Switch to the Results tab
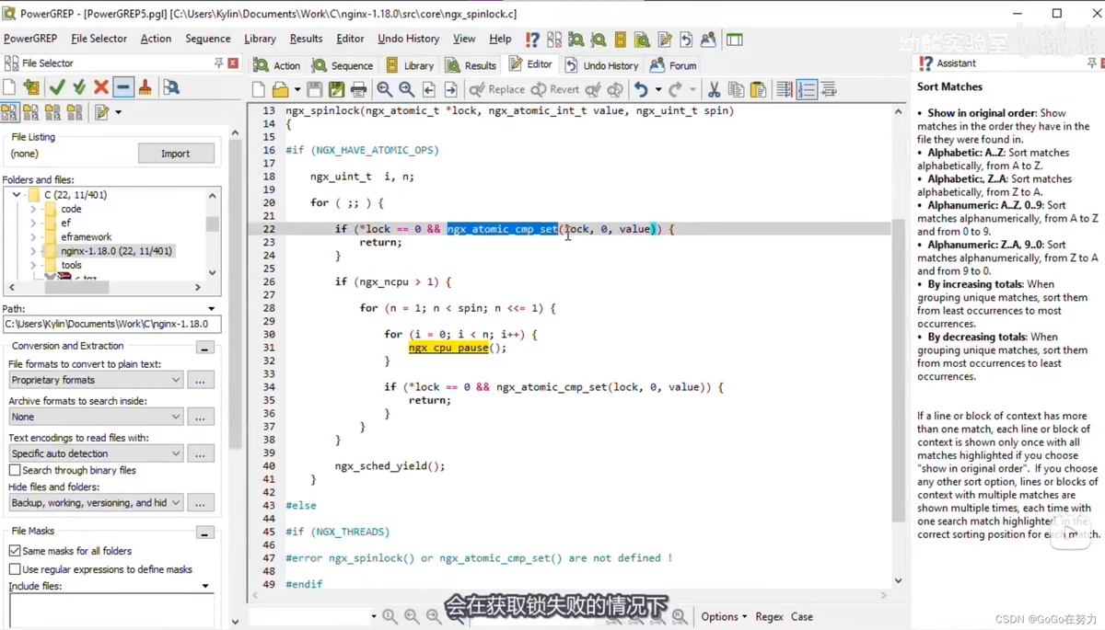 pyautogui.click(x=471, y=65)
